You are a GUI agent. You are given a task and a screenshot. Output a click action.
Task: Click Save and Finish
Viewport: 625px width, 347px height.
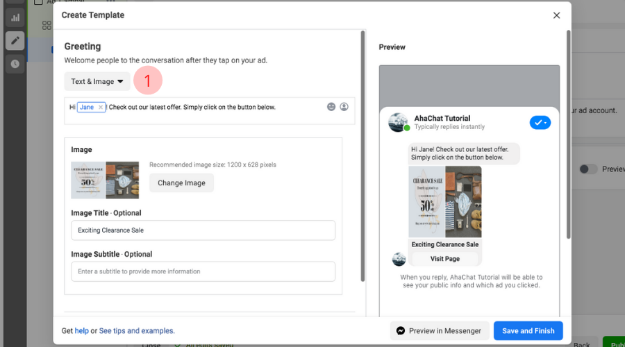coord(528,330)
